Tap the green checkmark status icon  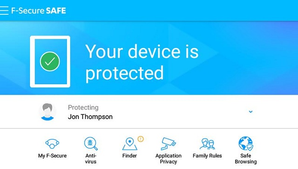coord(50,62)
